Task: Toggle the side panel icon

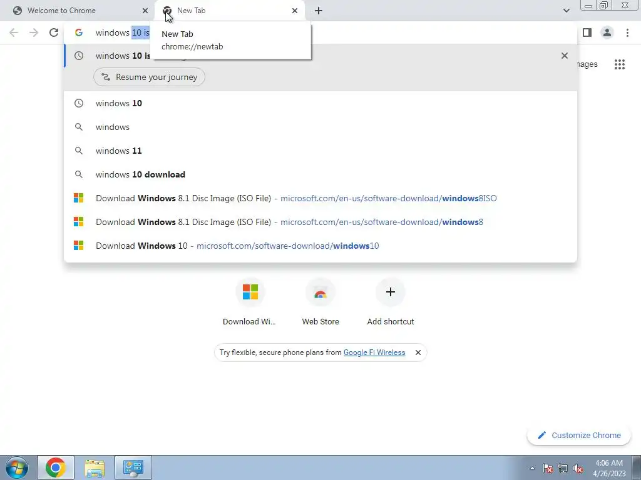Action: 587,32
